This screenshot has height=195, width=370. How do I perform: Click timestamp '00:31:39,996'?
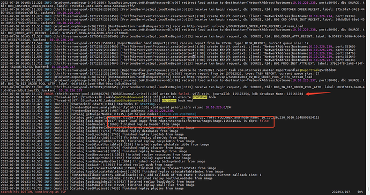click(x=31, y=134)
